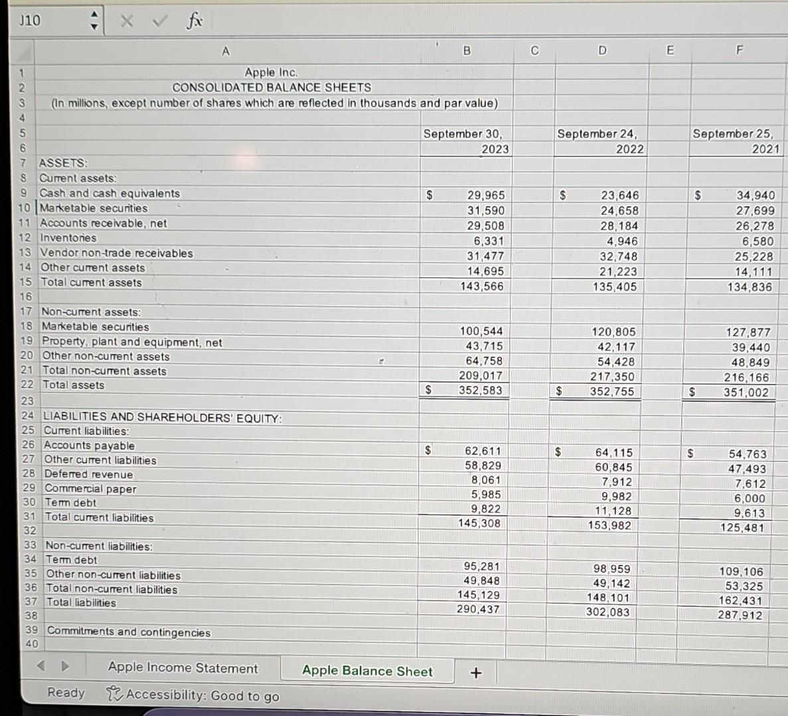The height and width of the screenshot is (716, 788).
Task: Click the confirm checkmark in formula bar
Action: click(160, 21)
